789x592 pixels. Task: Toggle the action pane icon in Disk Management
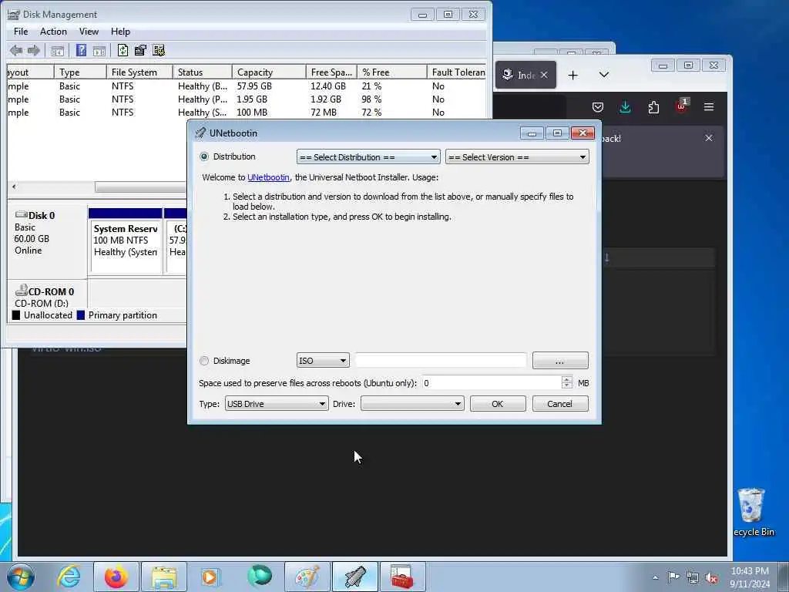pyautogui.click(x=99, y=50)
